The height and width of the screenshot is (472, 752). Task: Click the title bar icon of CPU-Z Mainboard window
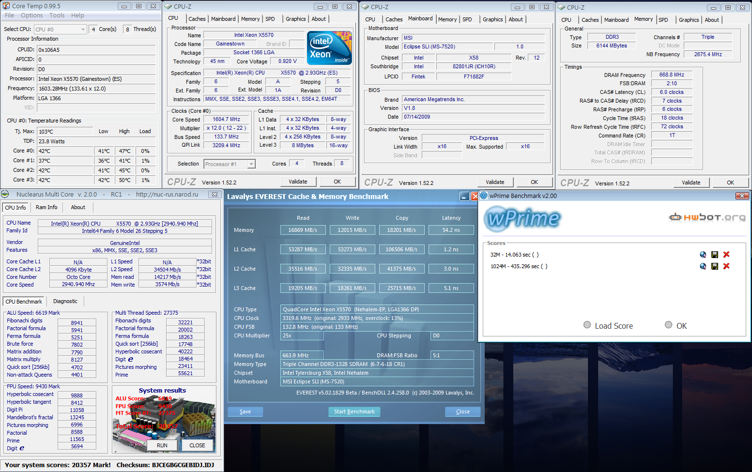[366, 7]
